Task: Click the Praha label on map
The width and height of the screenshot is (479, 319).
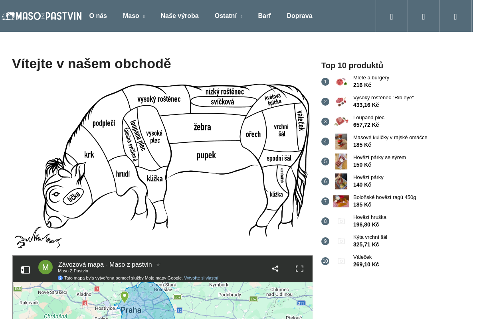Action: pos(131,310)
